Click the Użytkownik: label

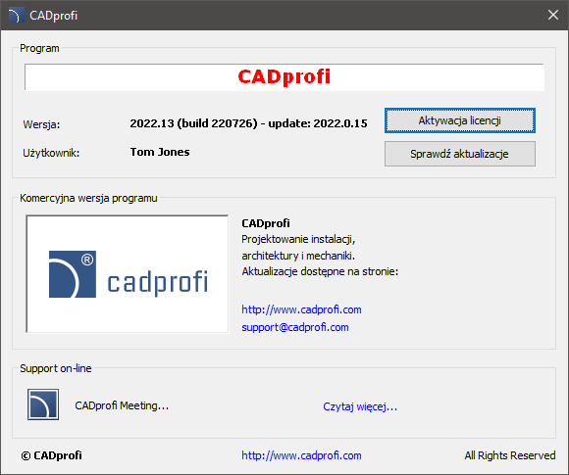pos(51,153)
